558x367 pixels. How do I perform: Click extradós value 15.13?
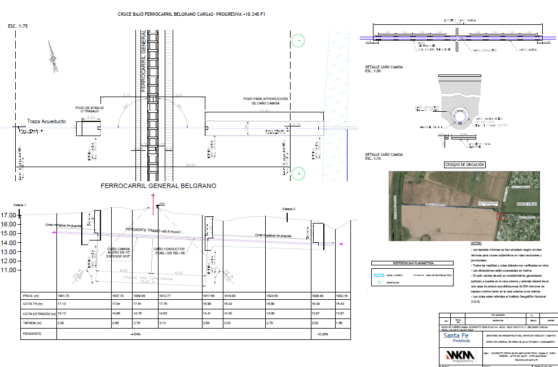pos(61,313)
